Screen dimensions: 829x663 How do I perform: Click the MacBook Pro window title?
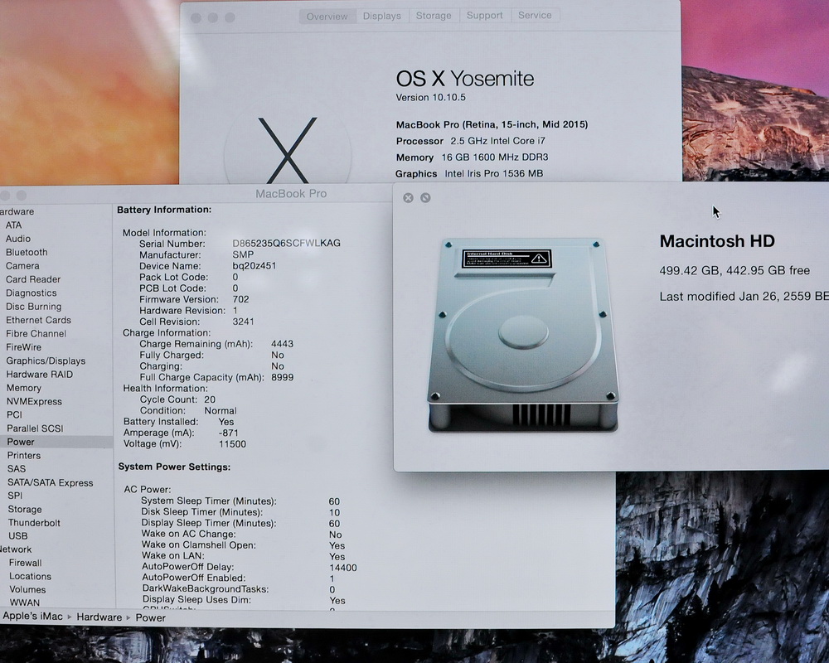[x=291, y=193]
